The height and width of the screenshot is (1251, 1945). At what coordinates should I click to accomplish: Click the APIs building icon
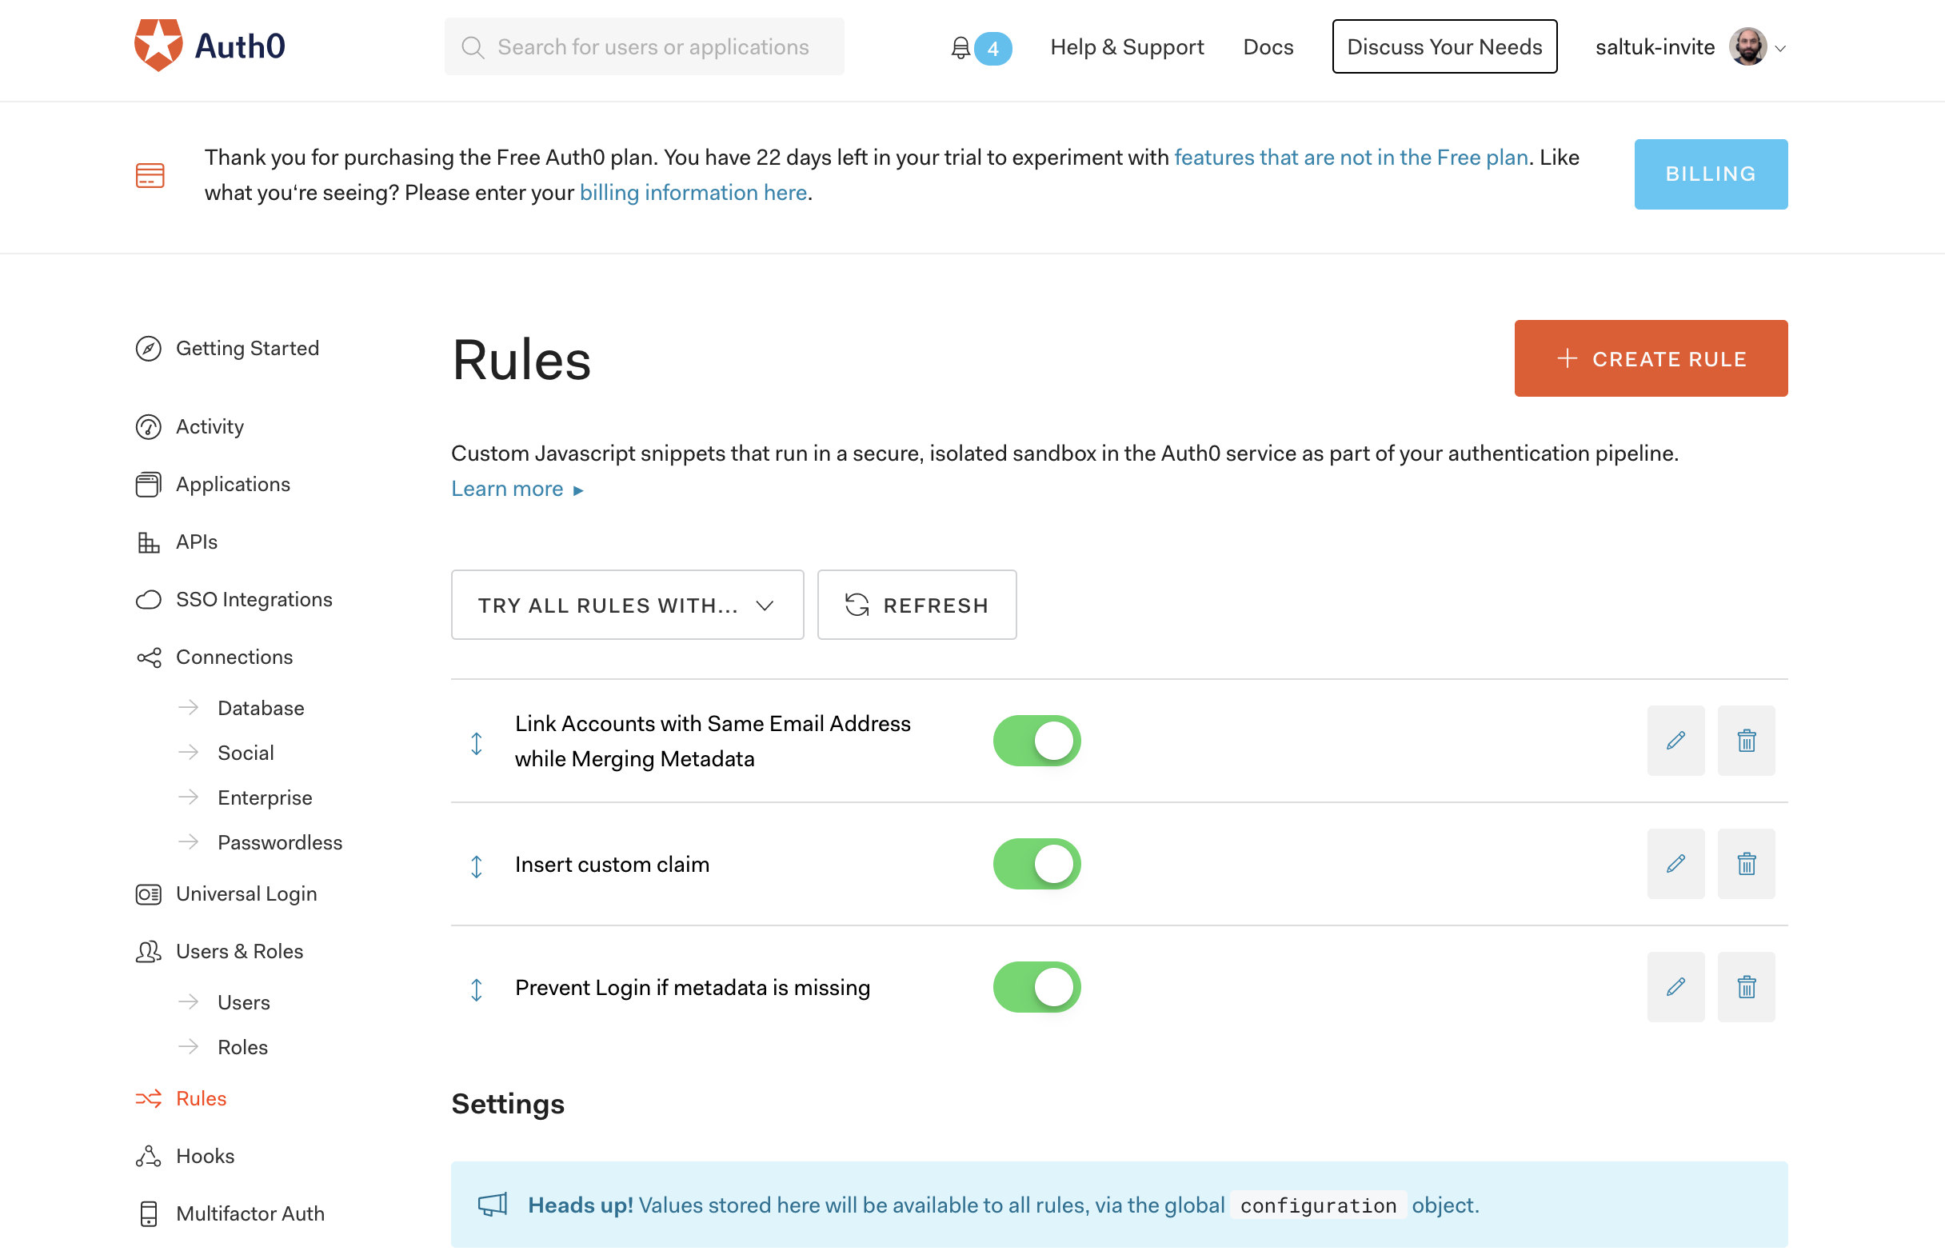point(149,542)
